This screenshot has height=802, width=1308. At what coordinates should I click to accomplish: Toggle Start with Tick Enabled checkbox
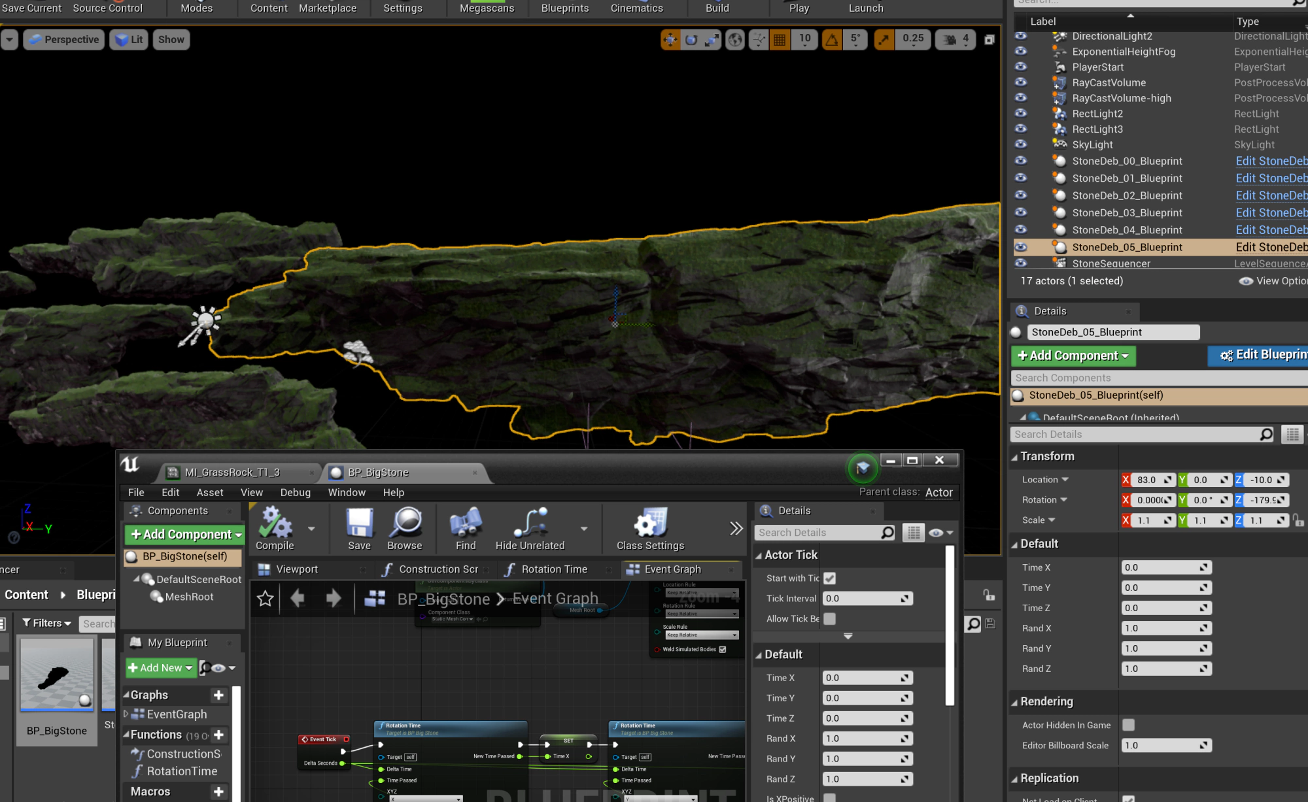(830, 578)
